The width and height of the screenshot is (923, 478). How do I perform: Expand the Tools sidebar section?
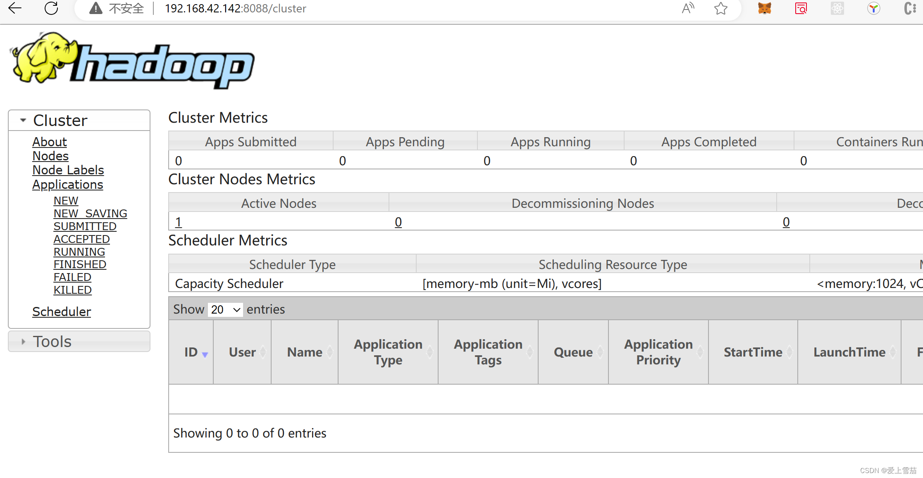(x=23, y=342)
